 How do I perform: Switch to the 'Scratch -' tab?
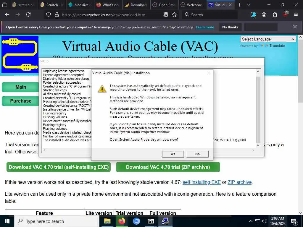point(52,5)
